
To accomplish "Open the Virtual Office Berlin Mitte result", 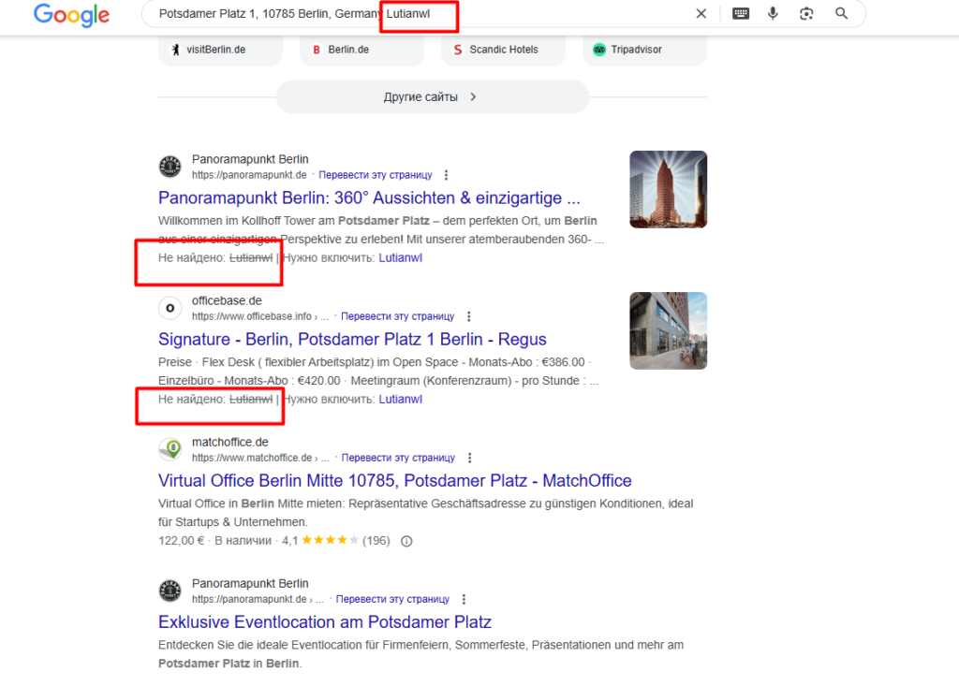I will [394, 480].
